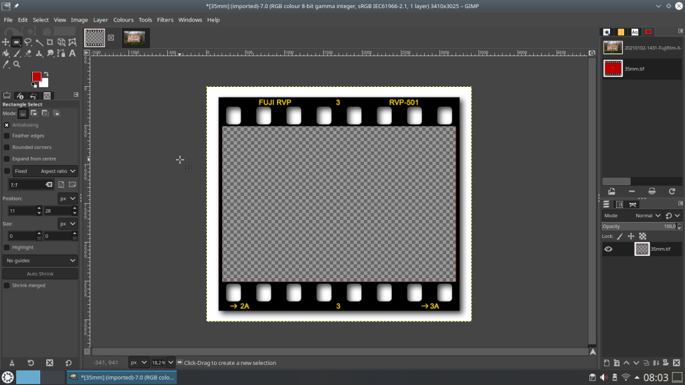Lock alpha channel of the layer
The height and width of the screenshot is (385, 685).
point(642,236)
